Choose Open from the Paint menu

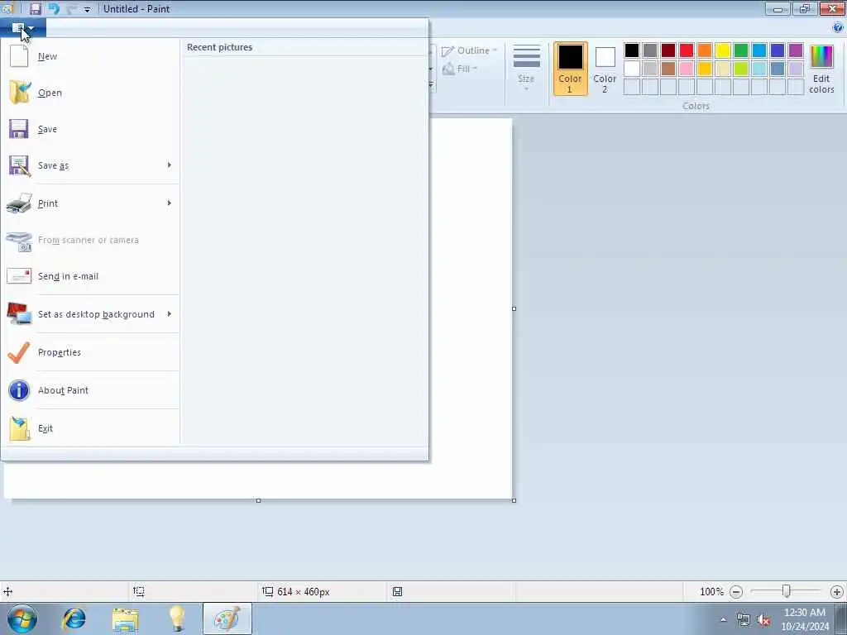click(91, 93)
